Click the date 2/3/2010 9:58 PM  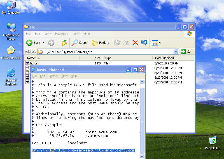pyautogui.click(x=166, y=63)
